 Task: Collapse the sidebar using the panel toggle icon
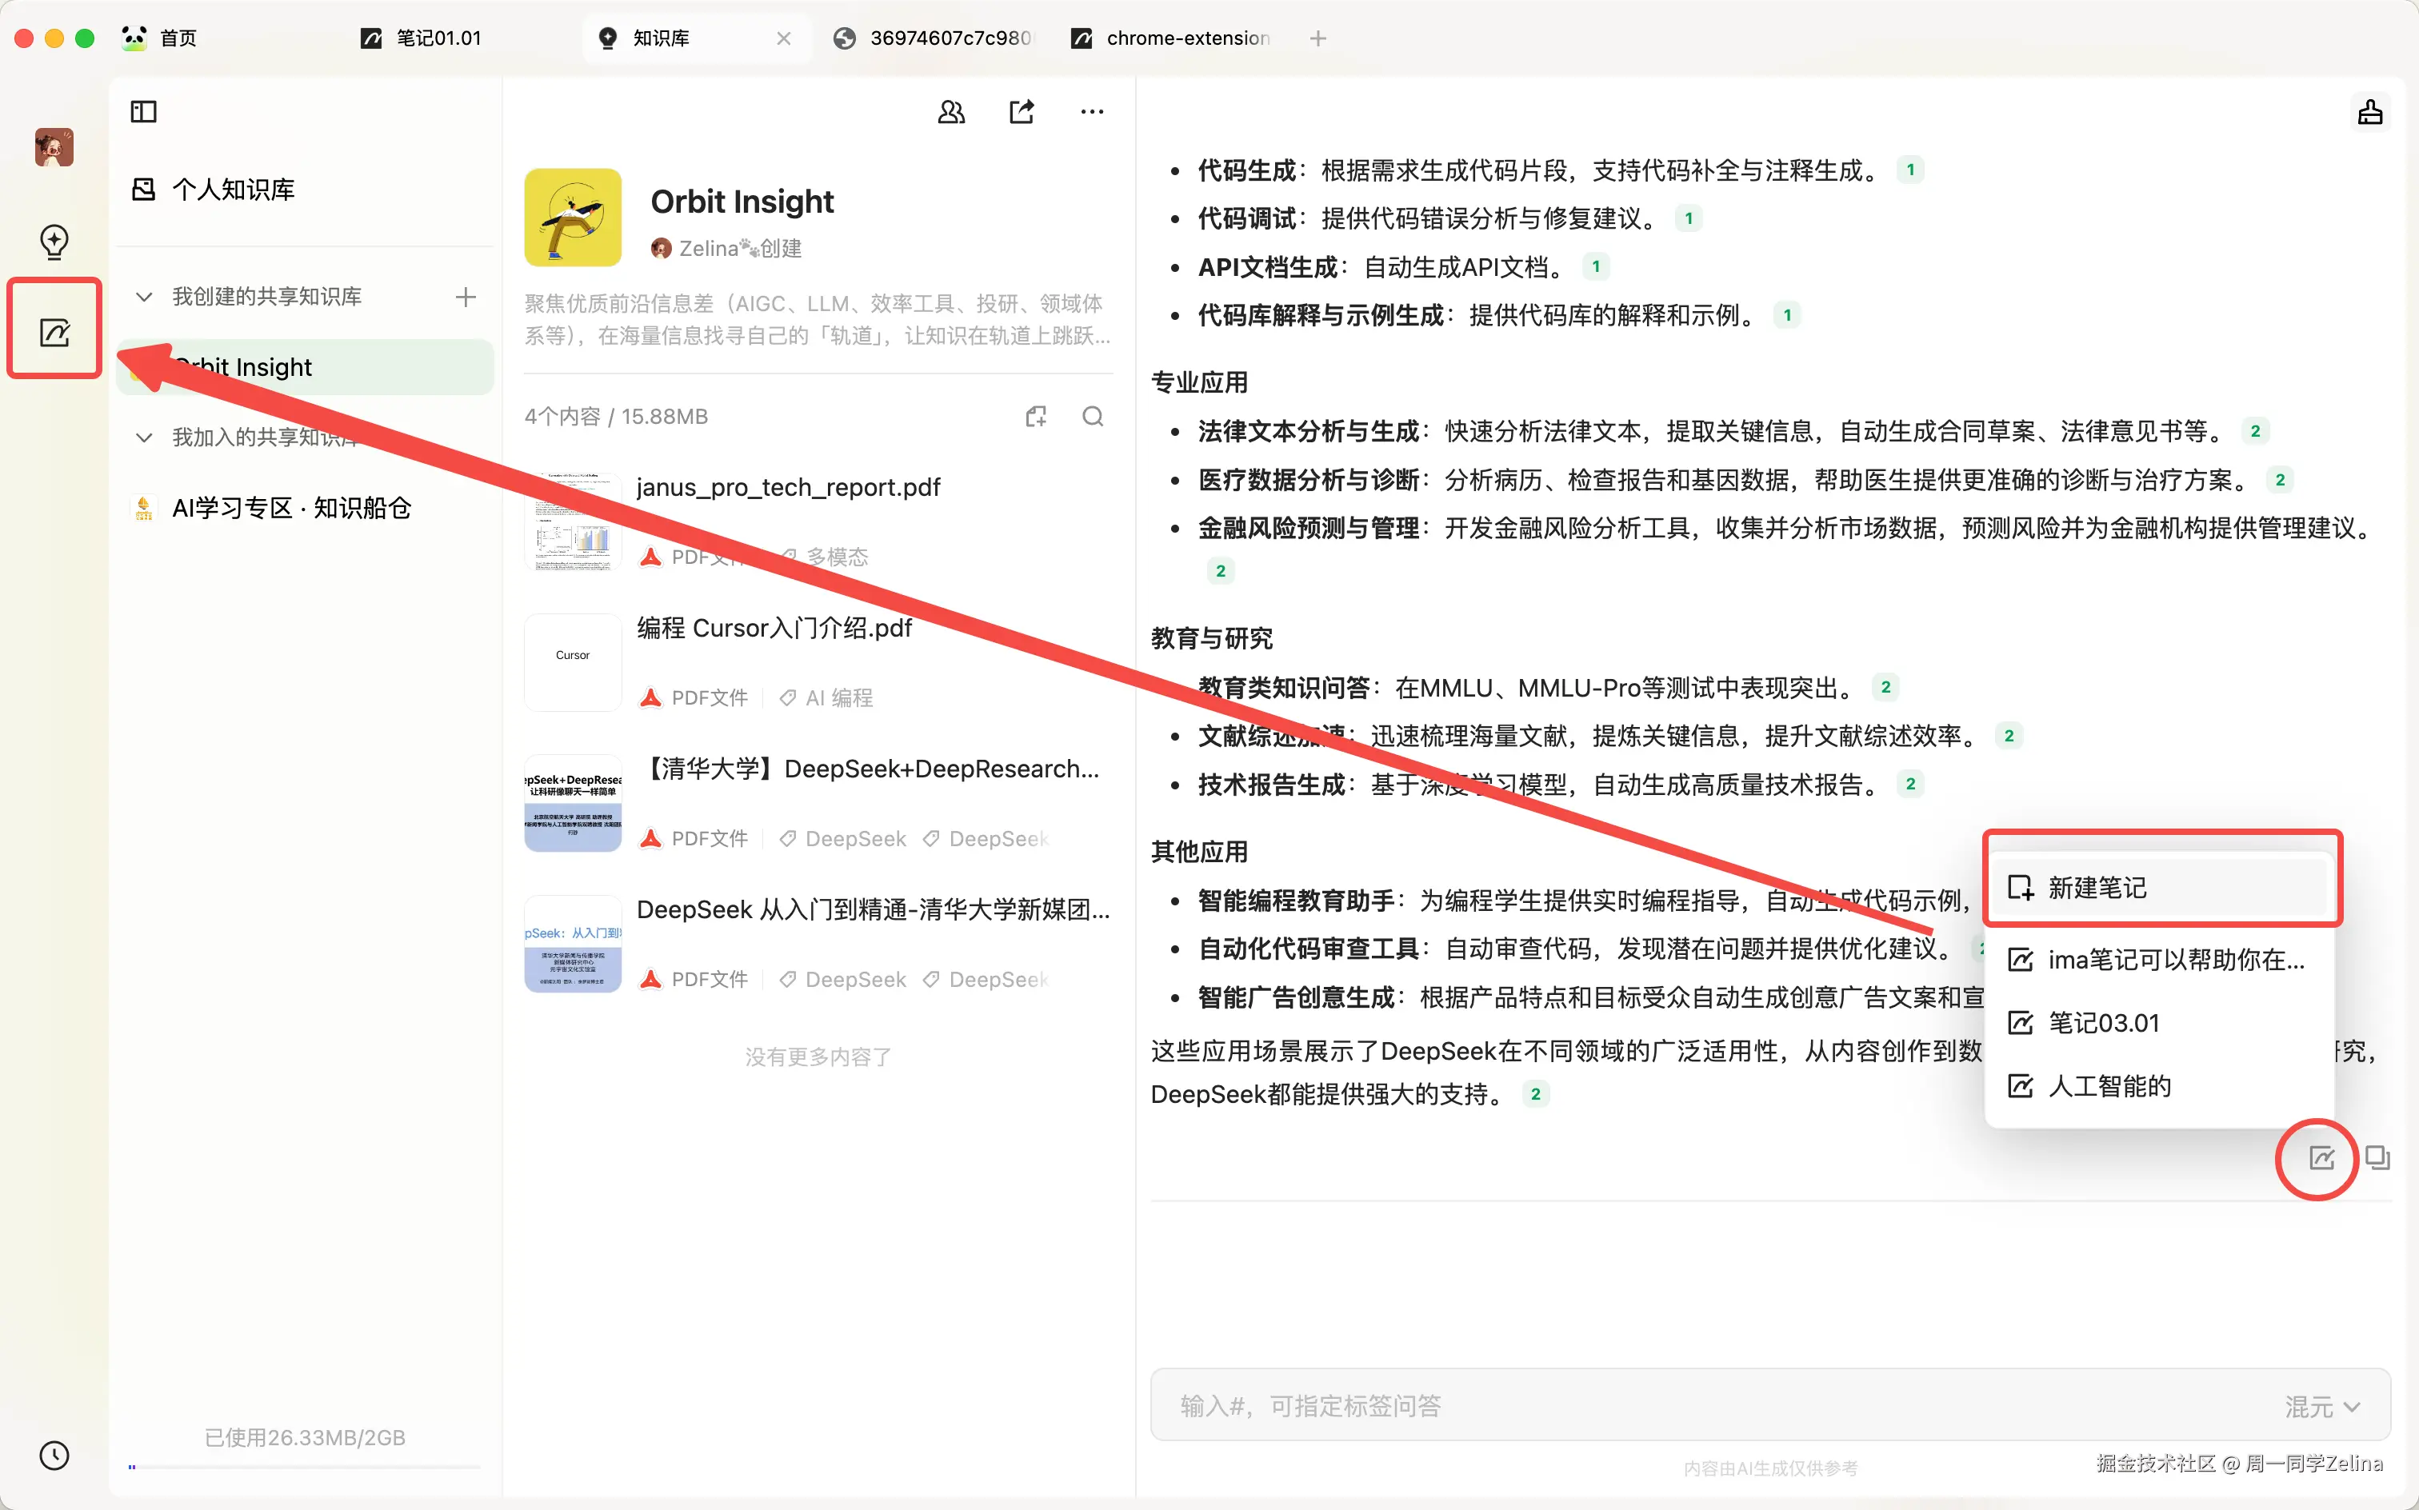point(143,111)
